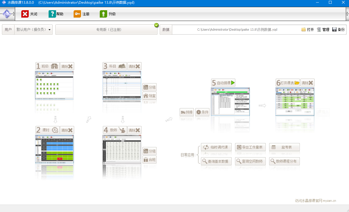349x212 pixels.
Task: Click the 预排 pre-scheduling button
Action: [187, 112]
